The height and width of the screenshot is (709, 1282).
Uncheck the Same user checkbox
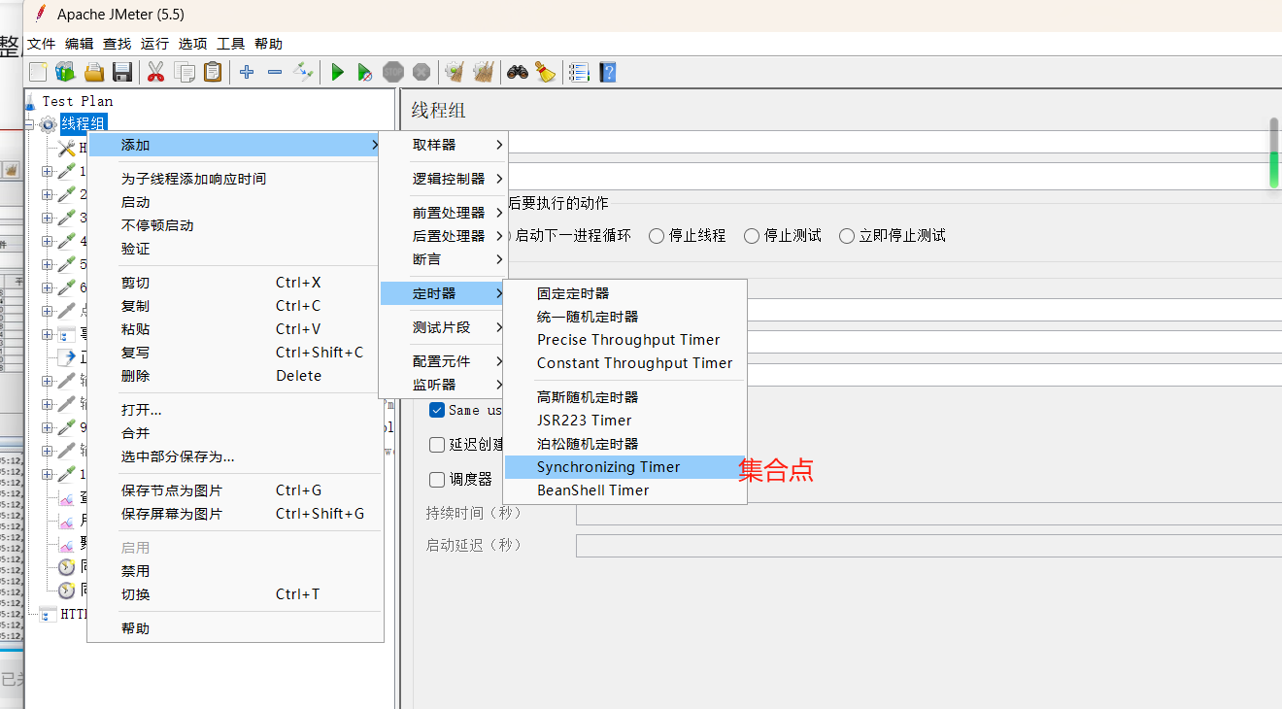(x=437, y=410)
